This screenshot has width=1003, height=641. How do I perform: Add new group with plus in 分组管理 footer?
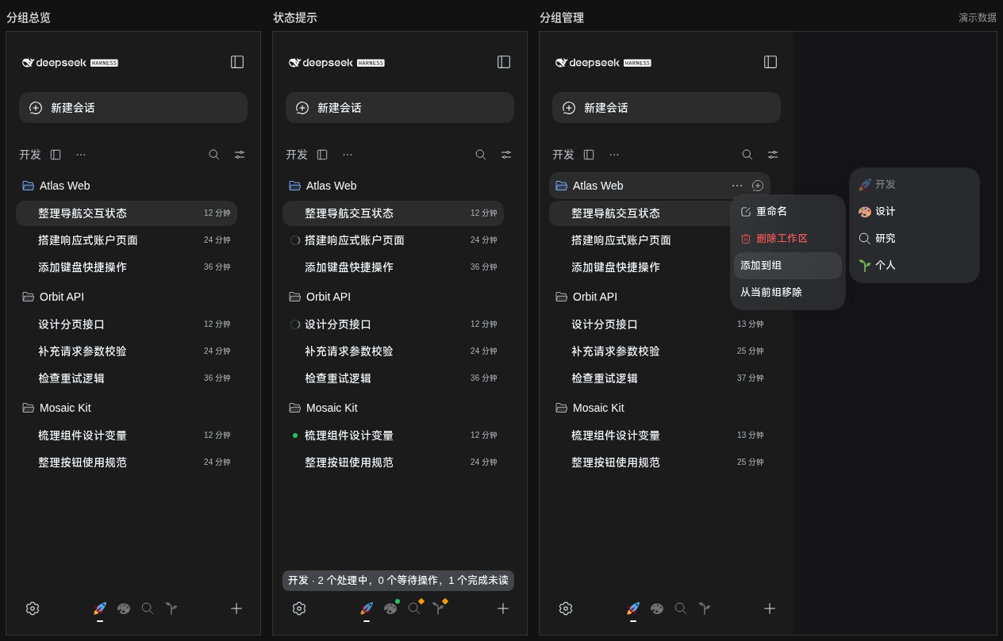[x=770, y=608]
